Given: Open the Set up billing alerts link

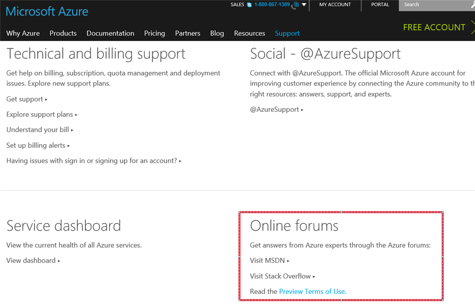Looking at the screenshot, I should [38, 145].
